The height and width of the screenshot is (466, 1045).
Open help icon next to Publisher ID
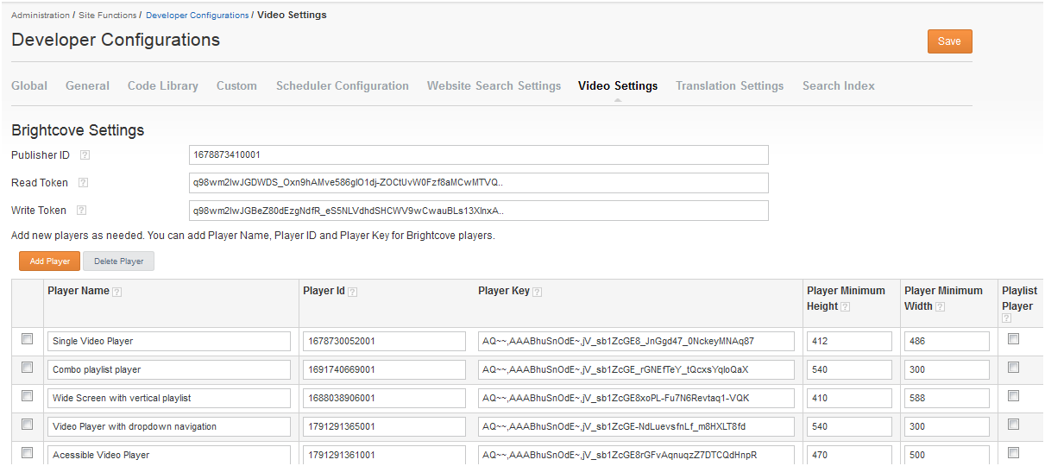85,155
